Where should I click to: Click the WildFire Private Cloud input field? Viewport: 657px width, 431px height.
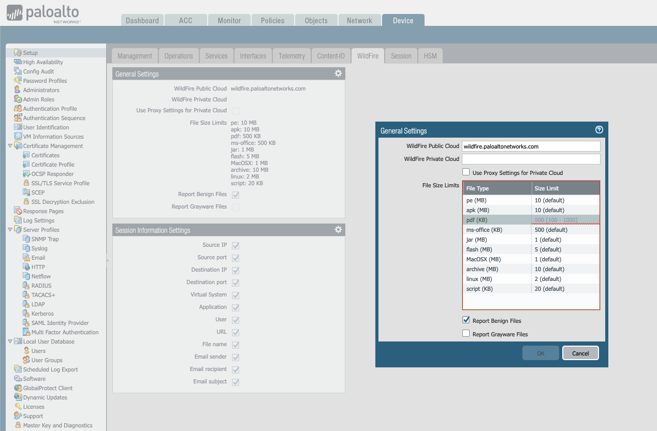tap(531, 159)
